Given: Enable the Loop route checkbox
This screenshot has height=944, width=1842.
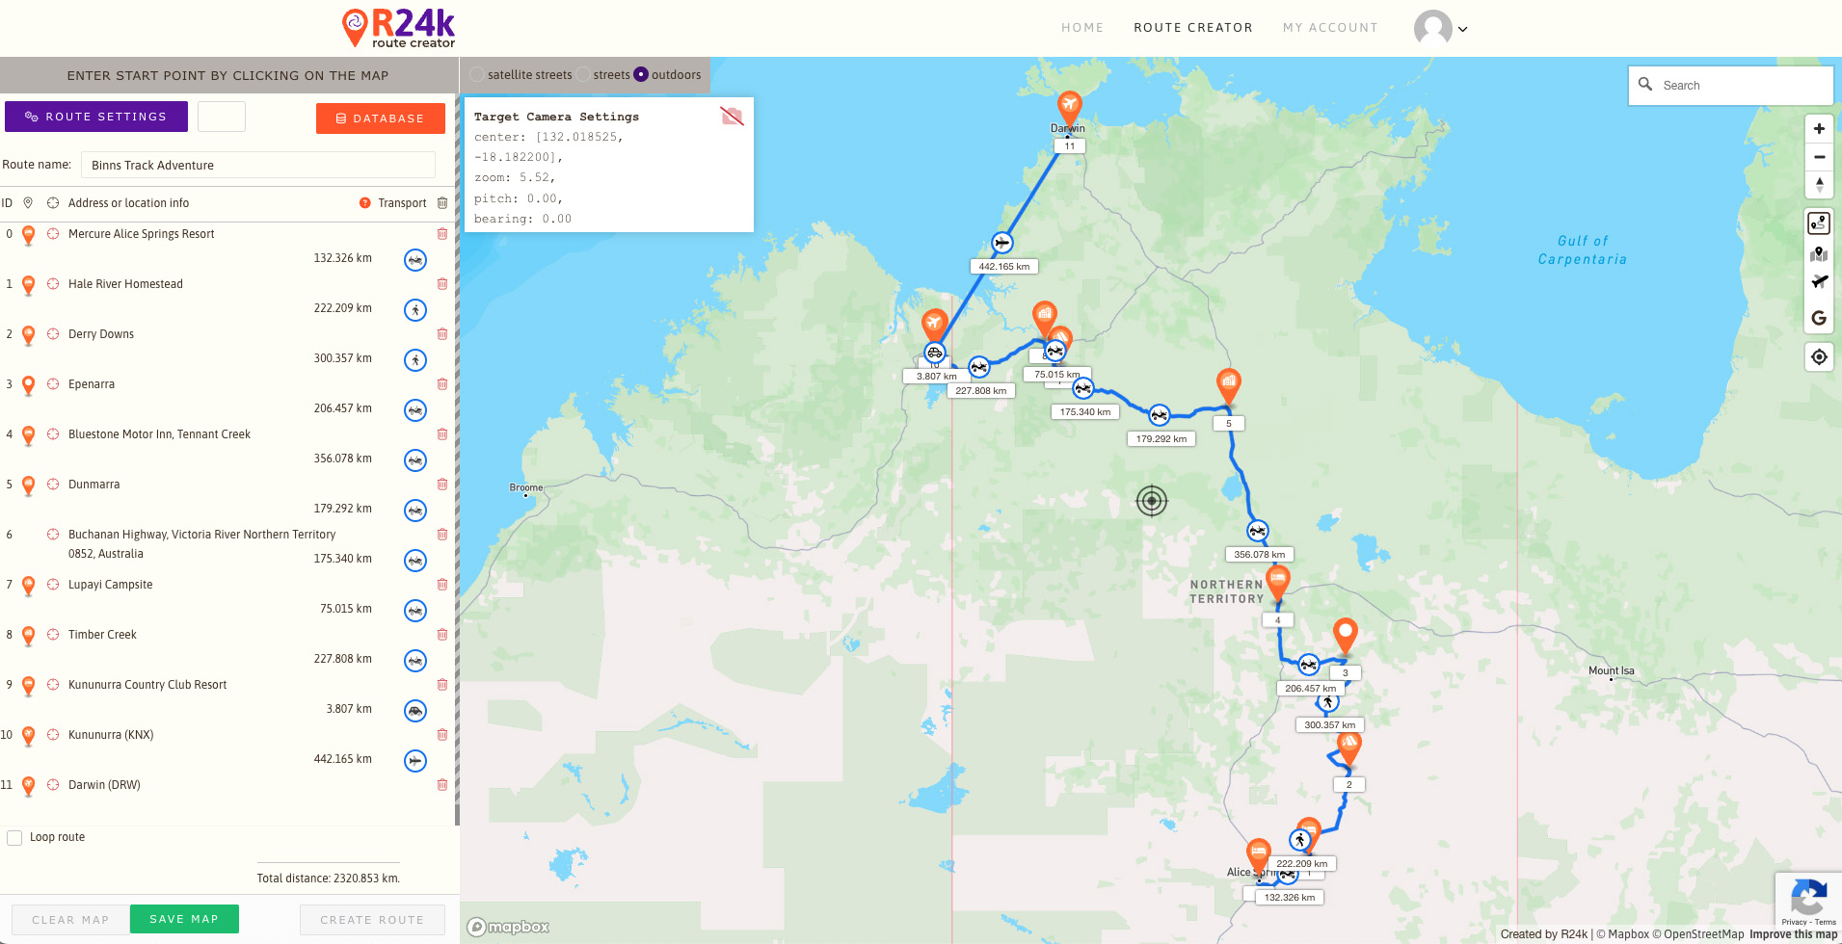Looking at the screenshot, I should click(14, 837).
